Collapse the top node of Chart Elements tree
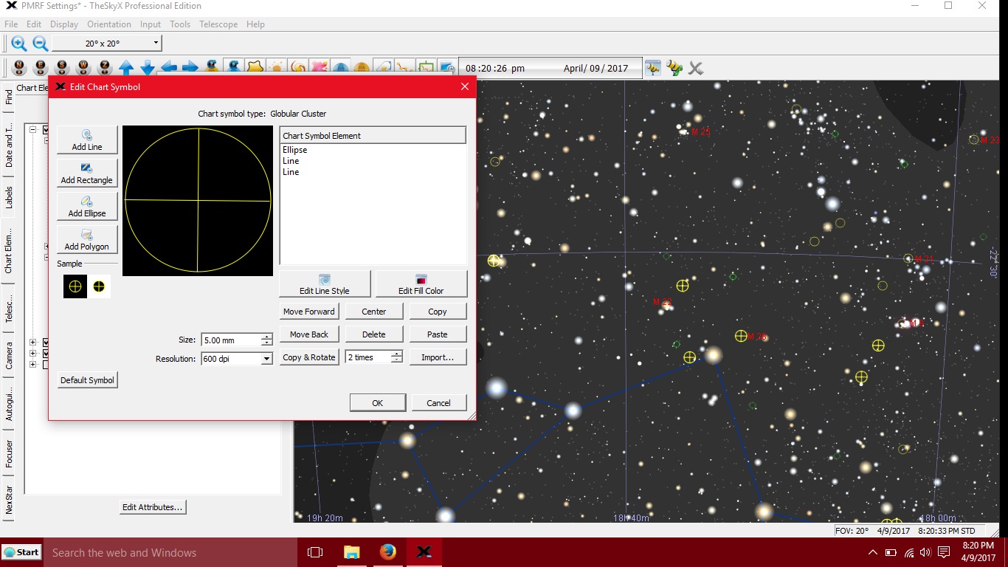 (33, 130)
